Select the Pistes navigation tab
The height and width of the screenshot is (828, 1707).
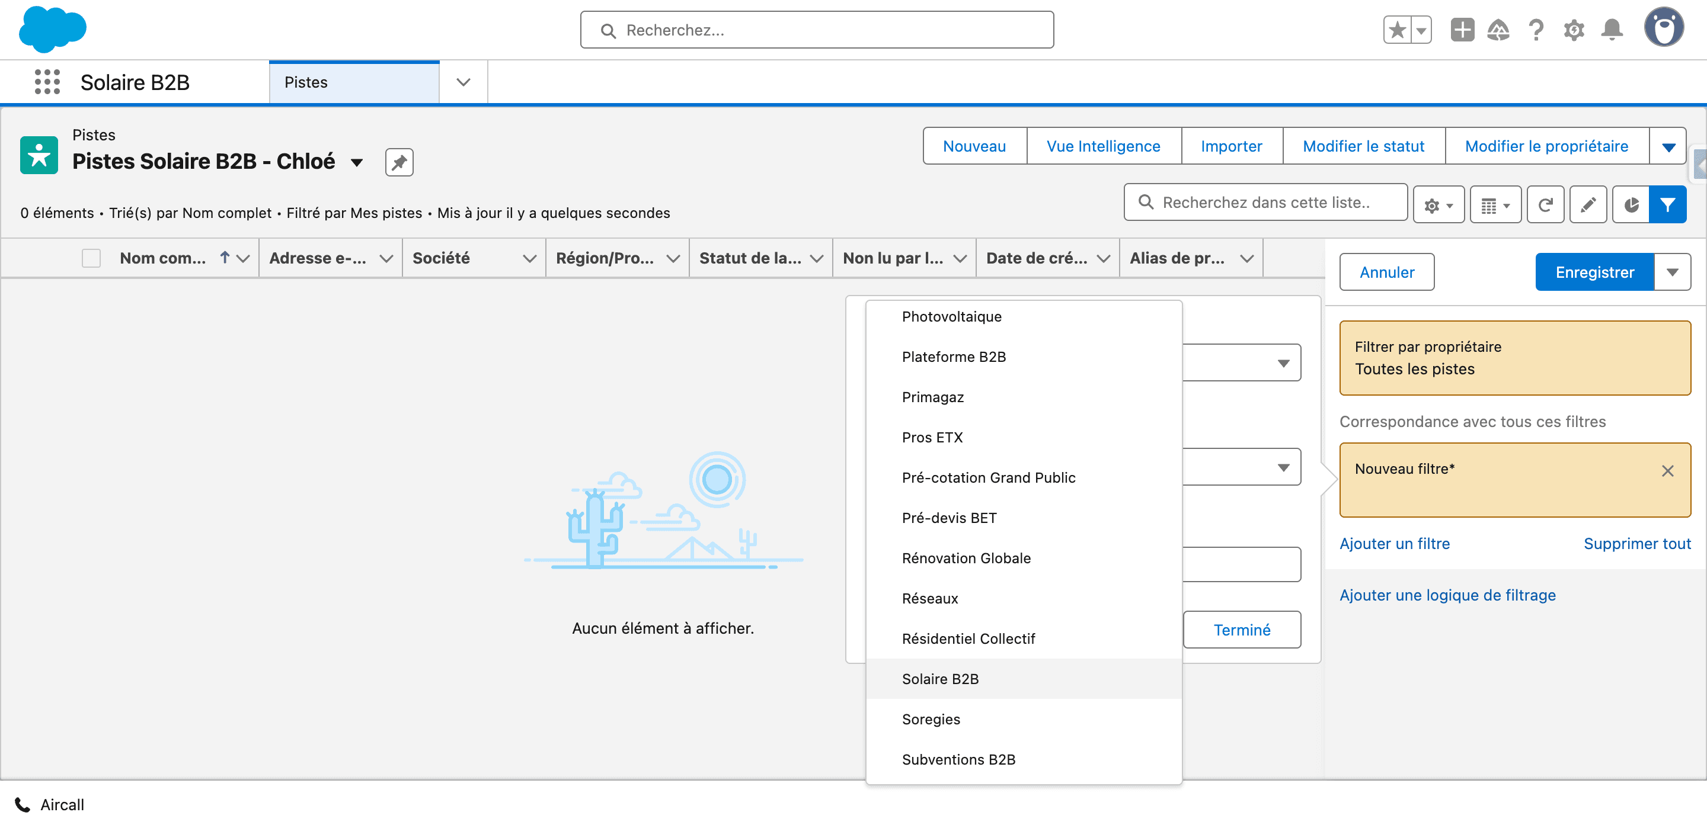[x=354, y=82]
